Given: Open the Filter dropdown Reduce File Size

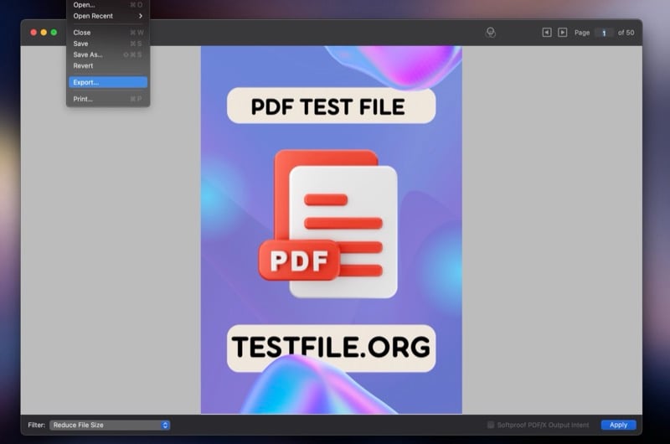Looking at the screenshot, I should [x=110, y=425].
